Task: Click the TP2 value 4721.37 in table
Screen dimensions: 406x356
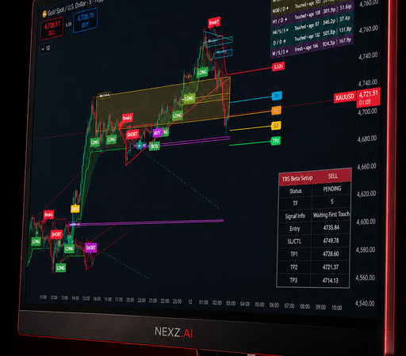Action: 330,267
